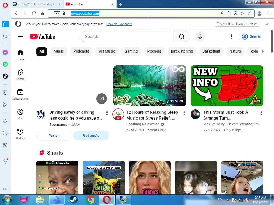Open You in YouTube navigation
This screenshot has width=274, height=205.
point(20,114)
